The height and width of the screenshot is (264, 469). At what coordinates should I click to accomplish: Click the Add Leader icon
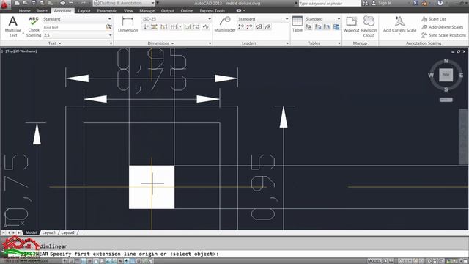click(x=241, y=27)
